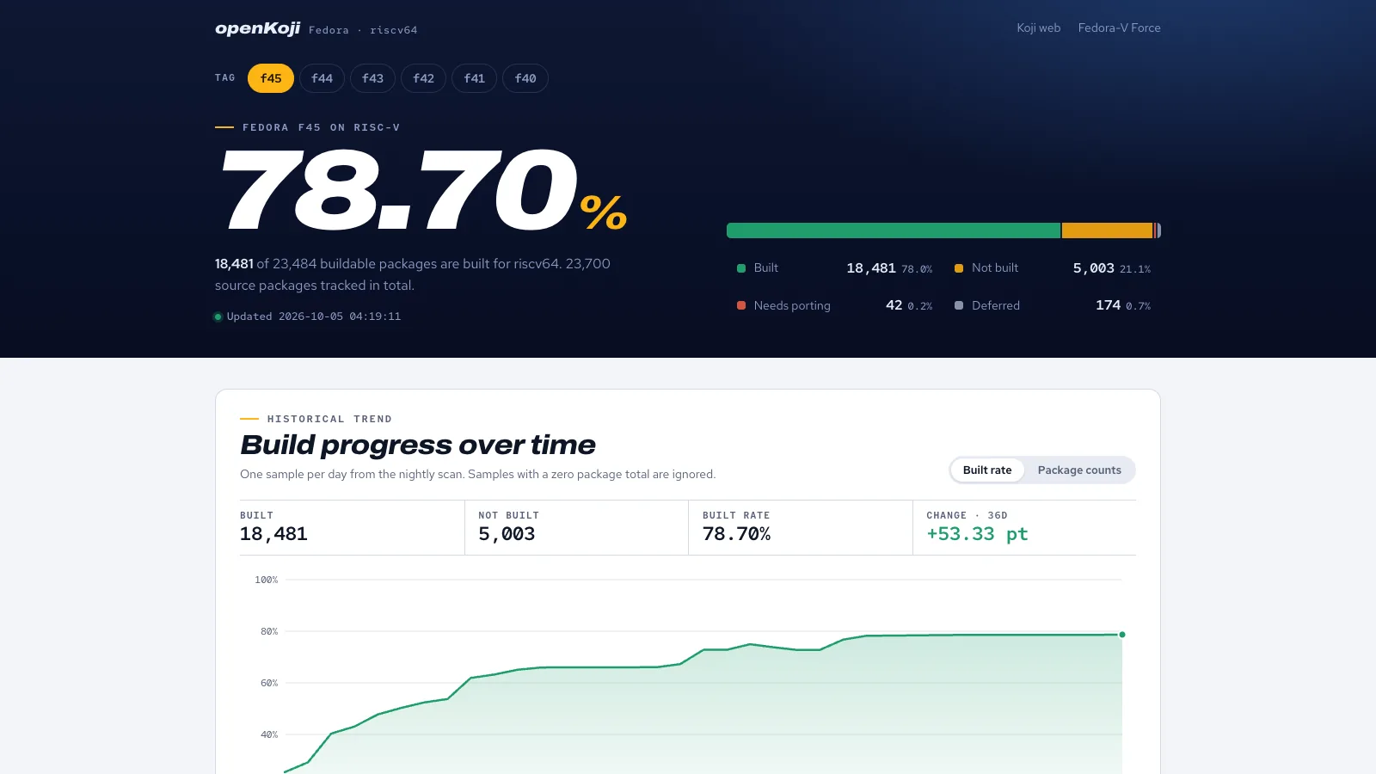Click the red Needs porting legend dot
The height and width of the screenshot is (774, 1376).
(741, 305)
